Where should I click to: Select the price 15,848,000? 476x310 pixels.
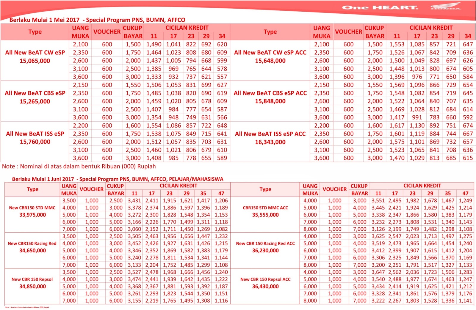point(270,101)
